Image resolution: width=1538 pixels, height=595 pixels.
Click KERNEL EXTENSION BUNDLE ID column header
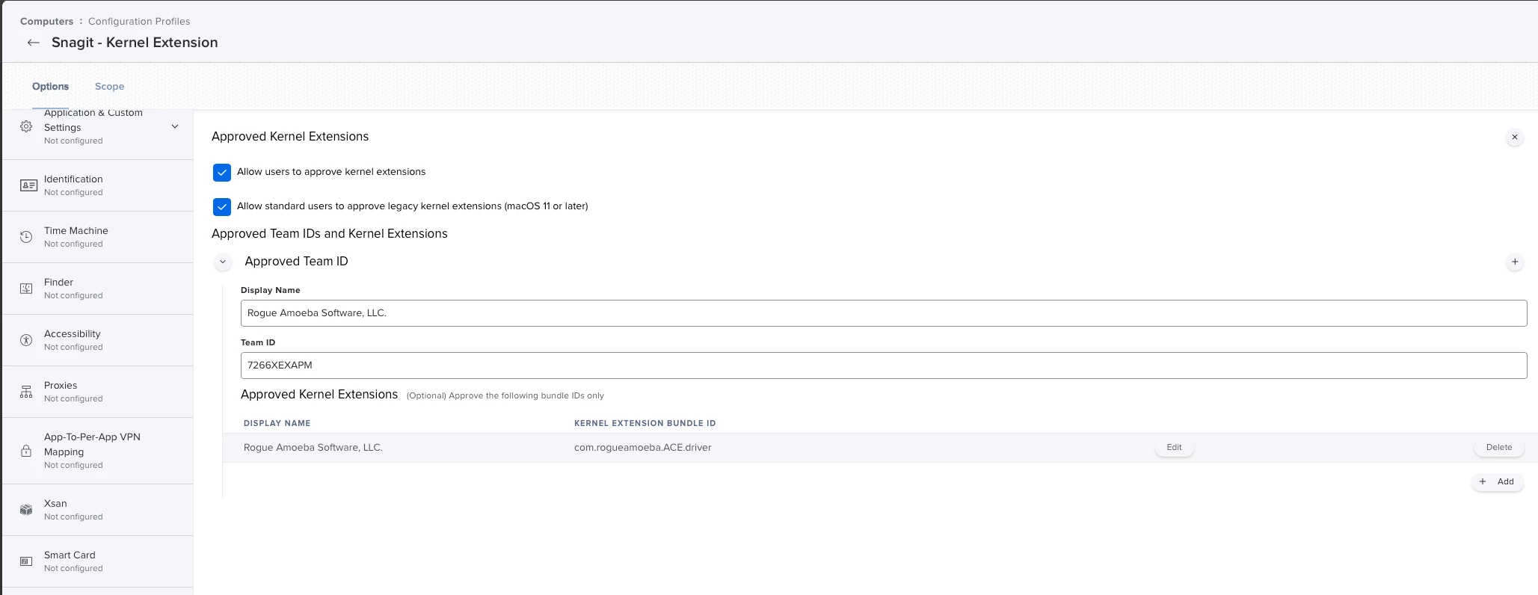[645, 423]
